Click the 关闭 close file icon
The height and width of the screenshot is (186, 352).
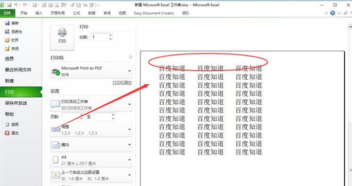[x=7, y=49]
